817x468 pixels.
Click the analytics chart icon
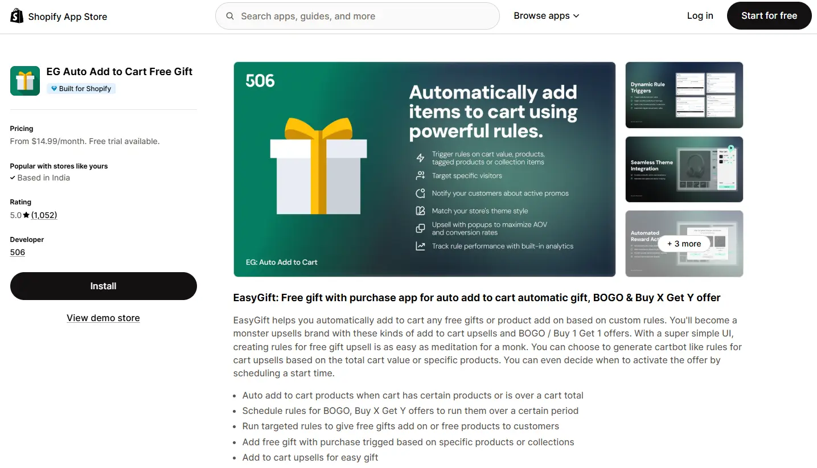[x=420, y=246]
